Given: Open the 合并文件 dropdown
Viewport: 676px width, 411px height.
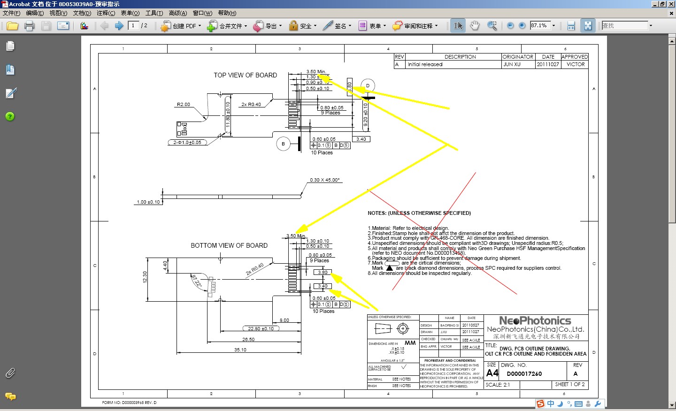Looking at the screenshot, I should click(x=227, y=26).
